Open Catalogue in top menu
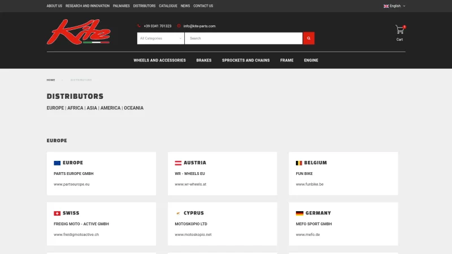 168,6
